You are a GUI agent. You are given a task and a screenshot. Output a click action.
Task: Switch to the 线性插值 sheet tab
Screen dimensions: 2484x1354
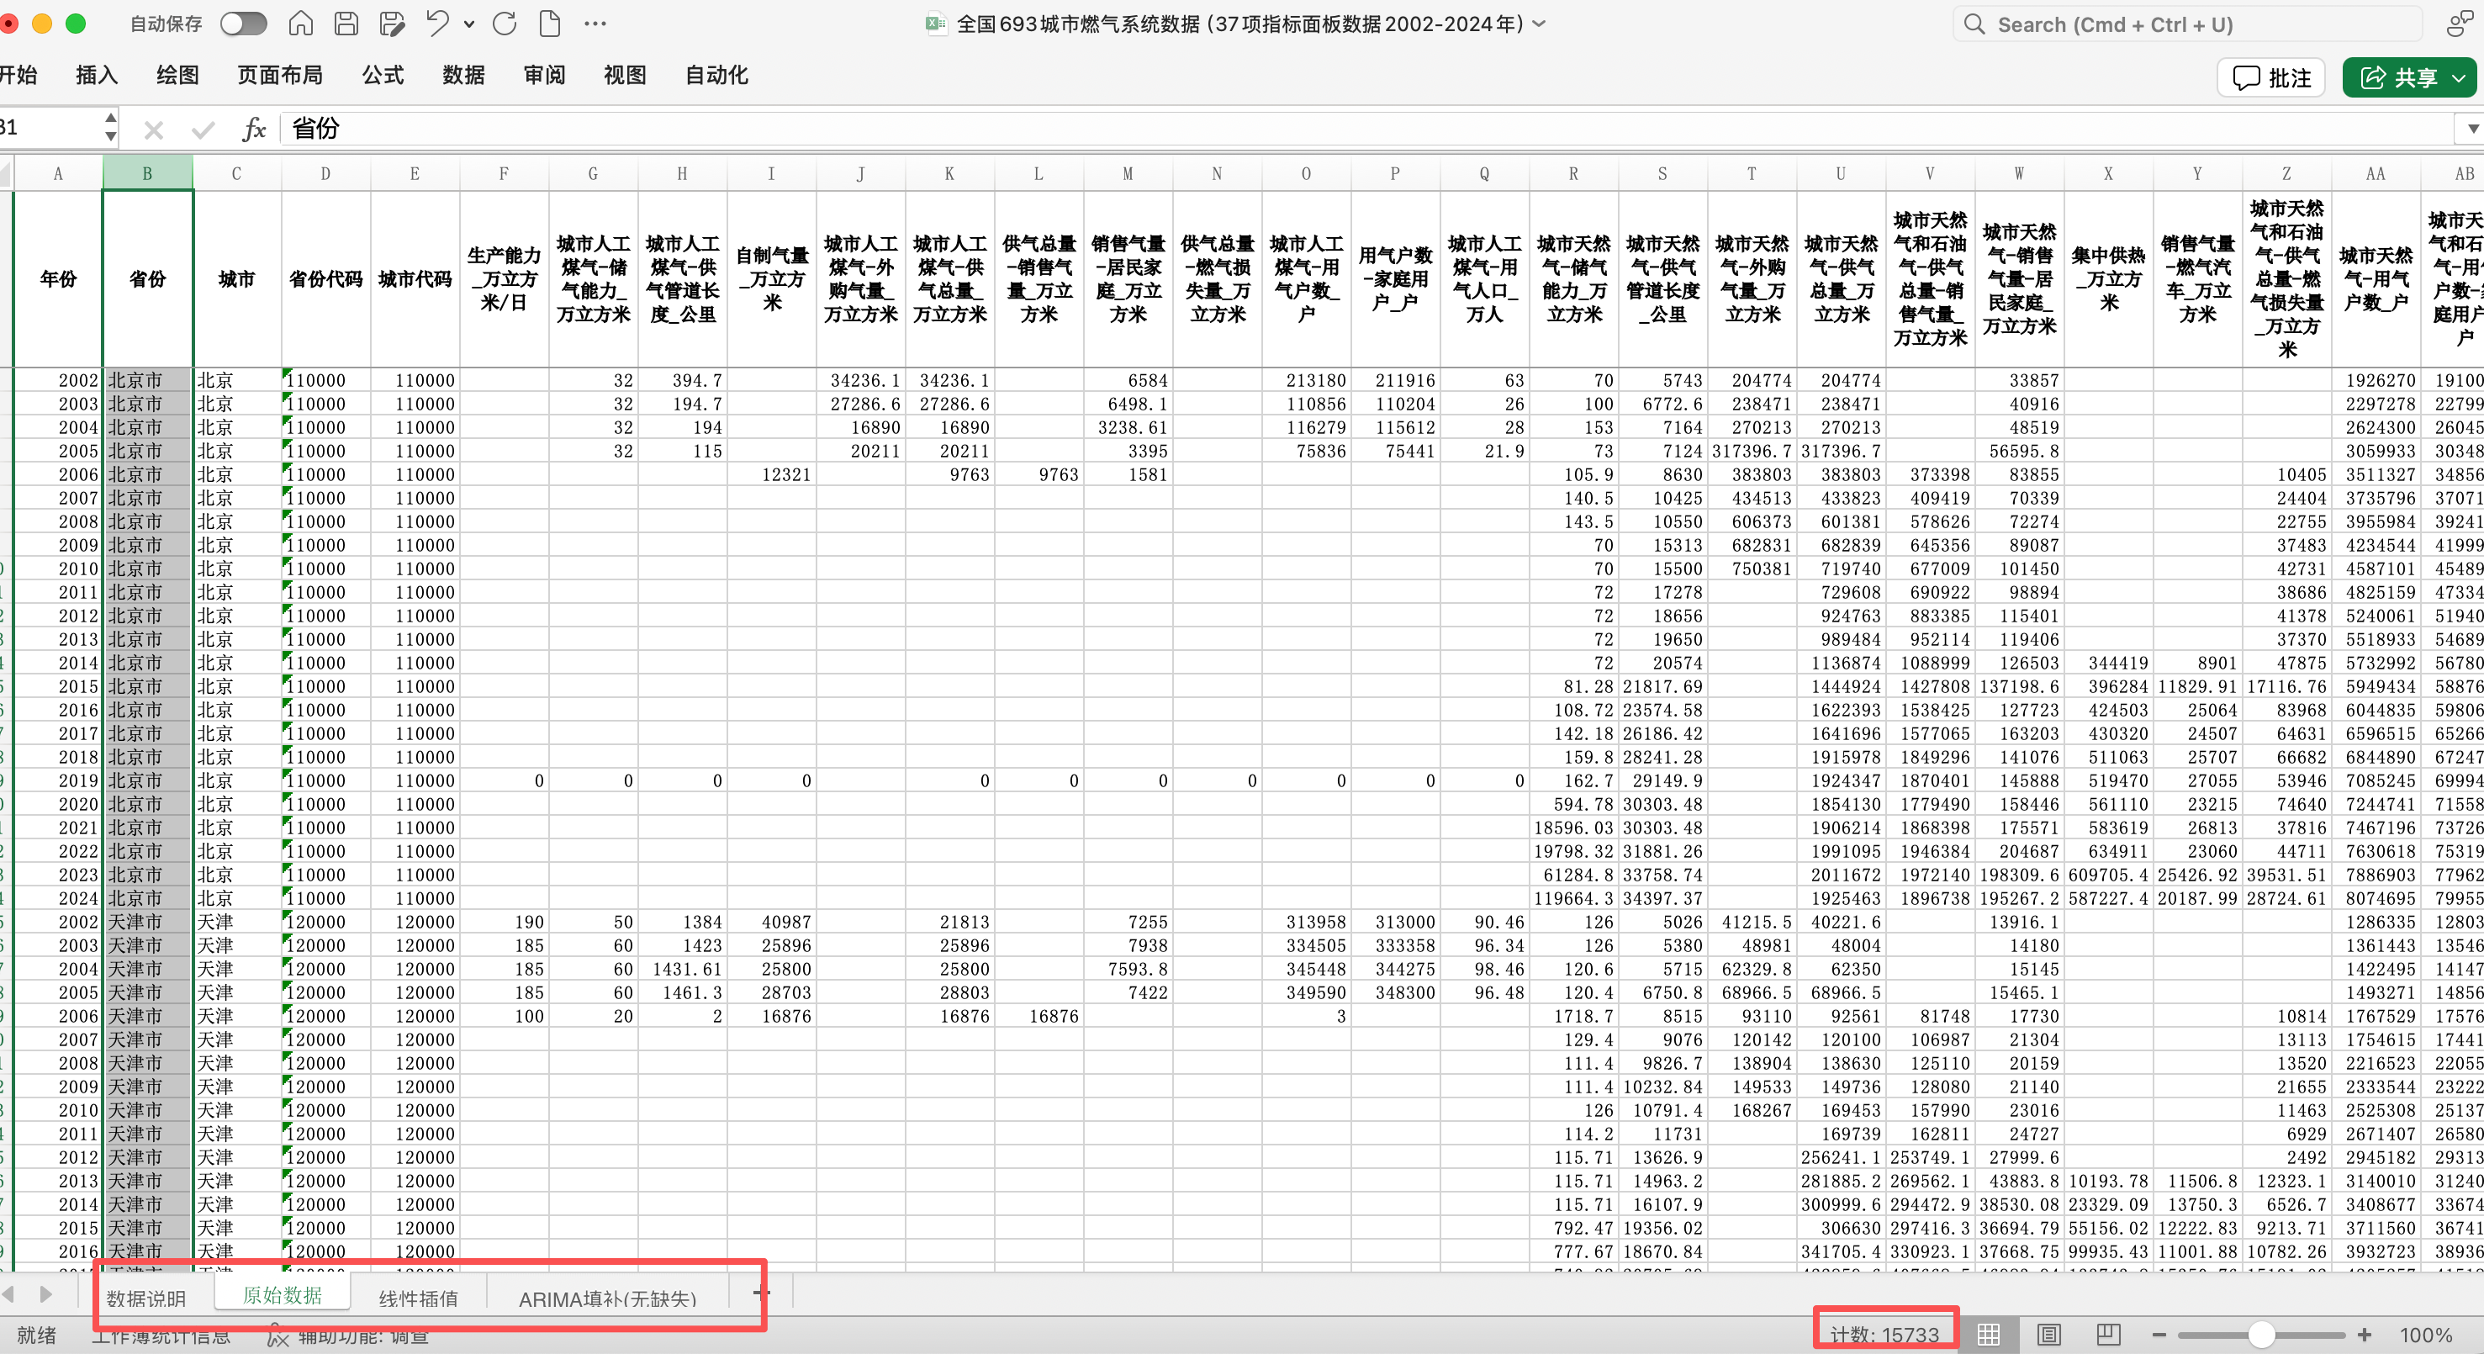click(x=418, y=1298)
